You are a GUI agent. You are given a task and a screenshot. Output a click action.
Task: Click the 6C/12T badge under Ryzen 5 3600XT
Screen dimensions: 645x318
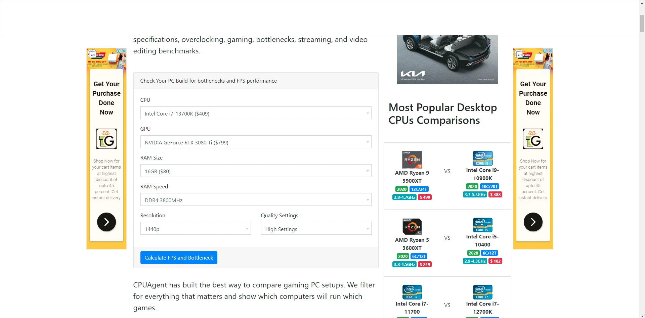tap(419, 256)
